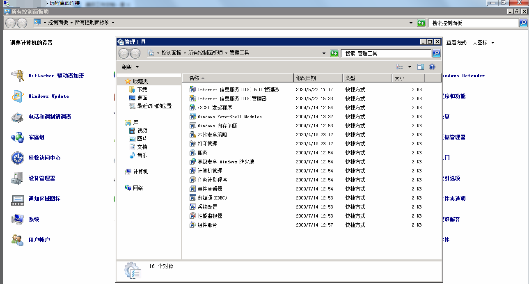Select the 服务 shortcut icon
529x284 pixels.
coord(193,153)
